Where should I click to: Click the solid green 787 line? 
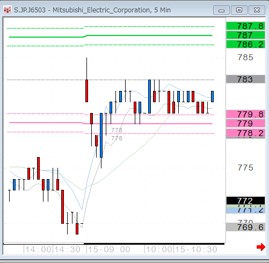coord(111,36)
